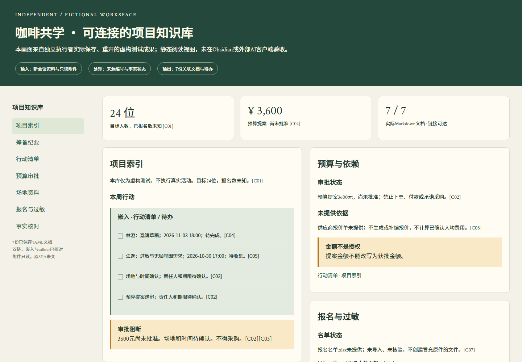Screen dimensions: 522x362
Task: Tick the 预算提案送审 task checkbox
Action: click(120, 297)
